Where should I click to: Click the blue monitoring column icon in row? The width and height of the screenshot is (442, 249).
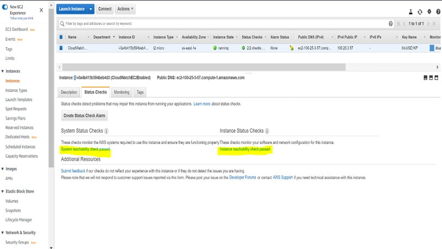(432, 48)
